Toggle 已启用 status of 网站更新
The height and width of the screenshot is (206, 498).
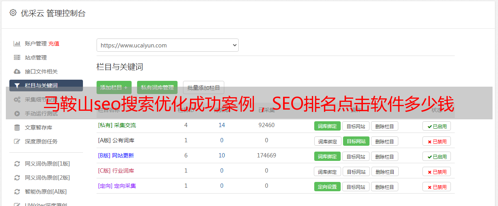click(437, 156)
